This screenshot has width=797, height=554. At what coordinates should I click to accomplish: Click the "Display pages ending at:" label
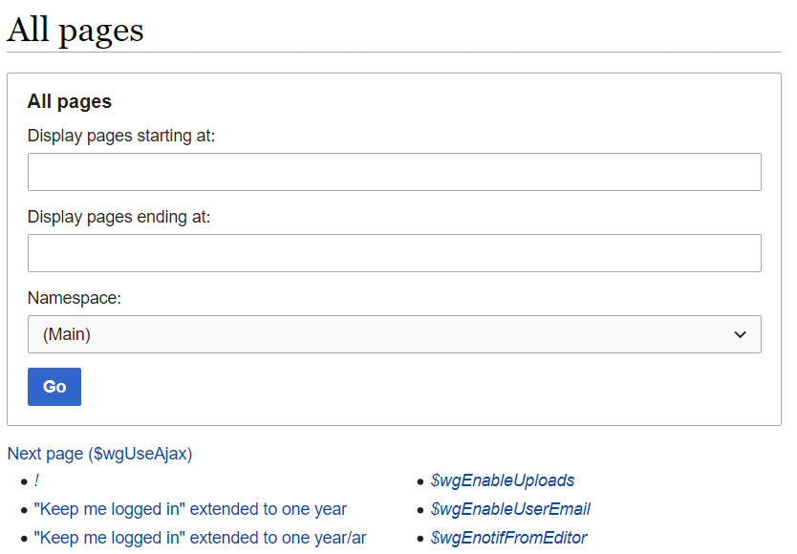118,217
